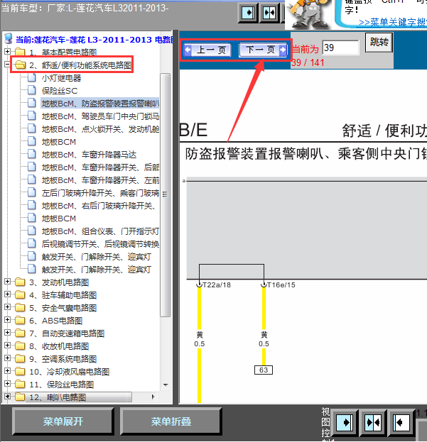The image size is (427, 442).
Task: Click the 菜单展开 button
Action: point(63,421)
